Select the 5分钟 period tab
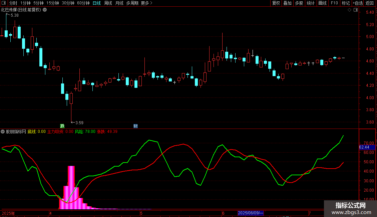This screenshot has width=377, height=217. [x=38, y=3]
